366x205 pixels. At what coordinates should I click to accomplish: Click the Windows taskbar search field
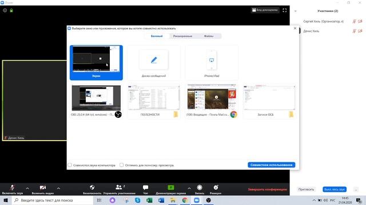(x=52, y=200)
